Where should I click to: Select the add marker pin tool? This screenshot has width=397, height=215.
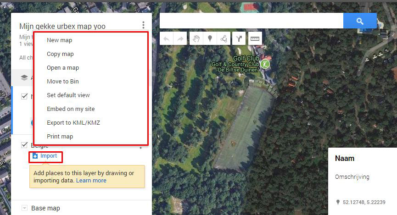click(x=210, y=39)
